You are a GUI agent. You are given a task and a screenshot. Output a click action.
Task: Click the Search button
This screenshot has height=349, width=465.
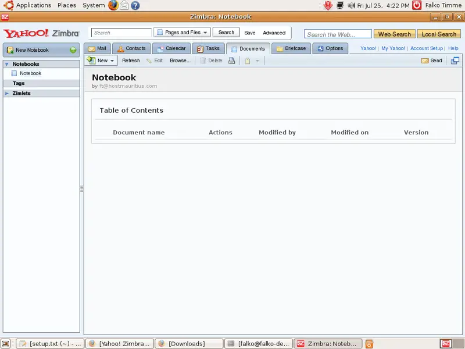226,33
